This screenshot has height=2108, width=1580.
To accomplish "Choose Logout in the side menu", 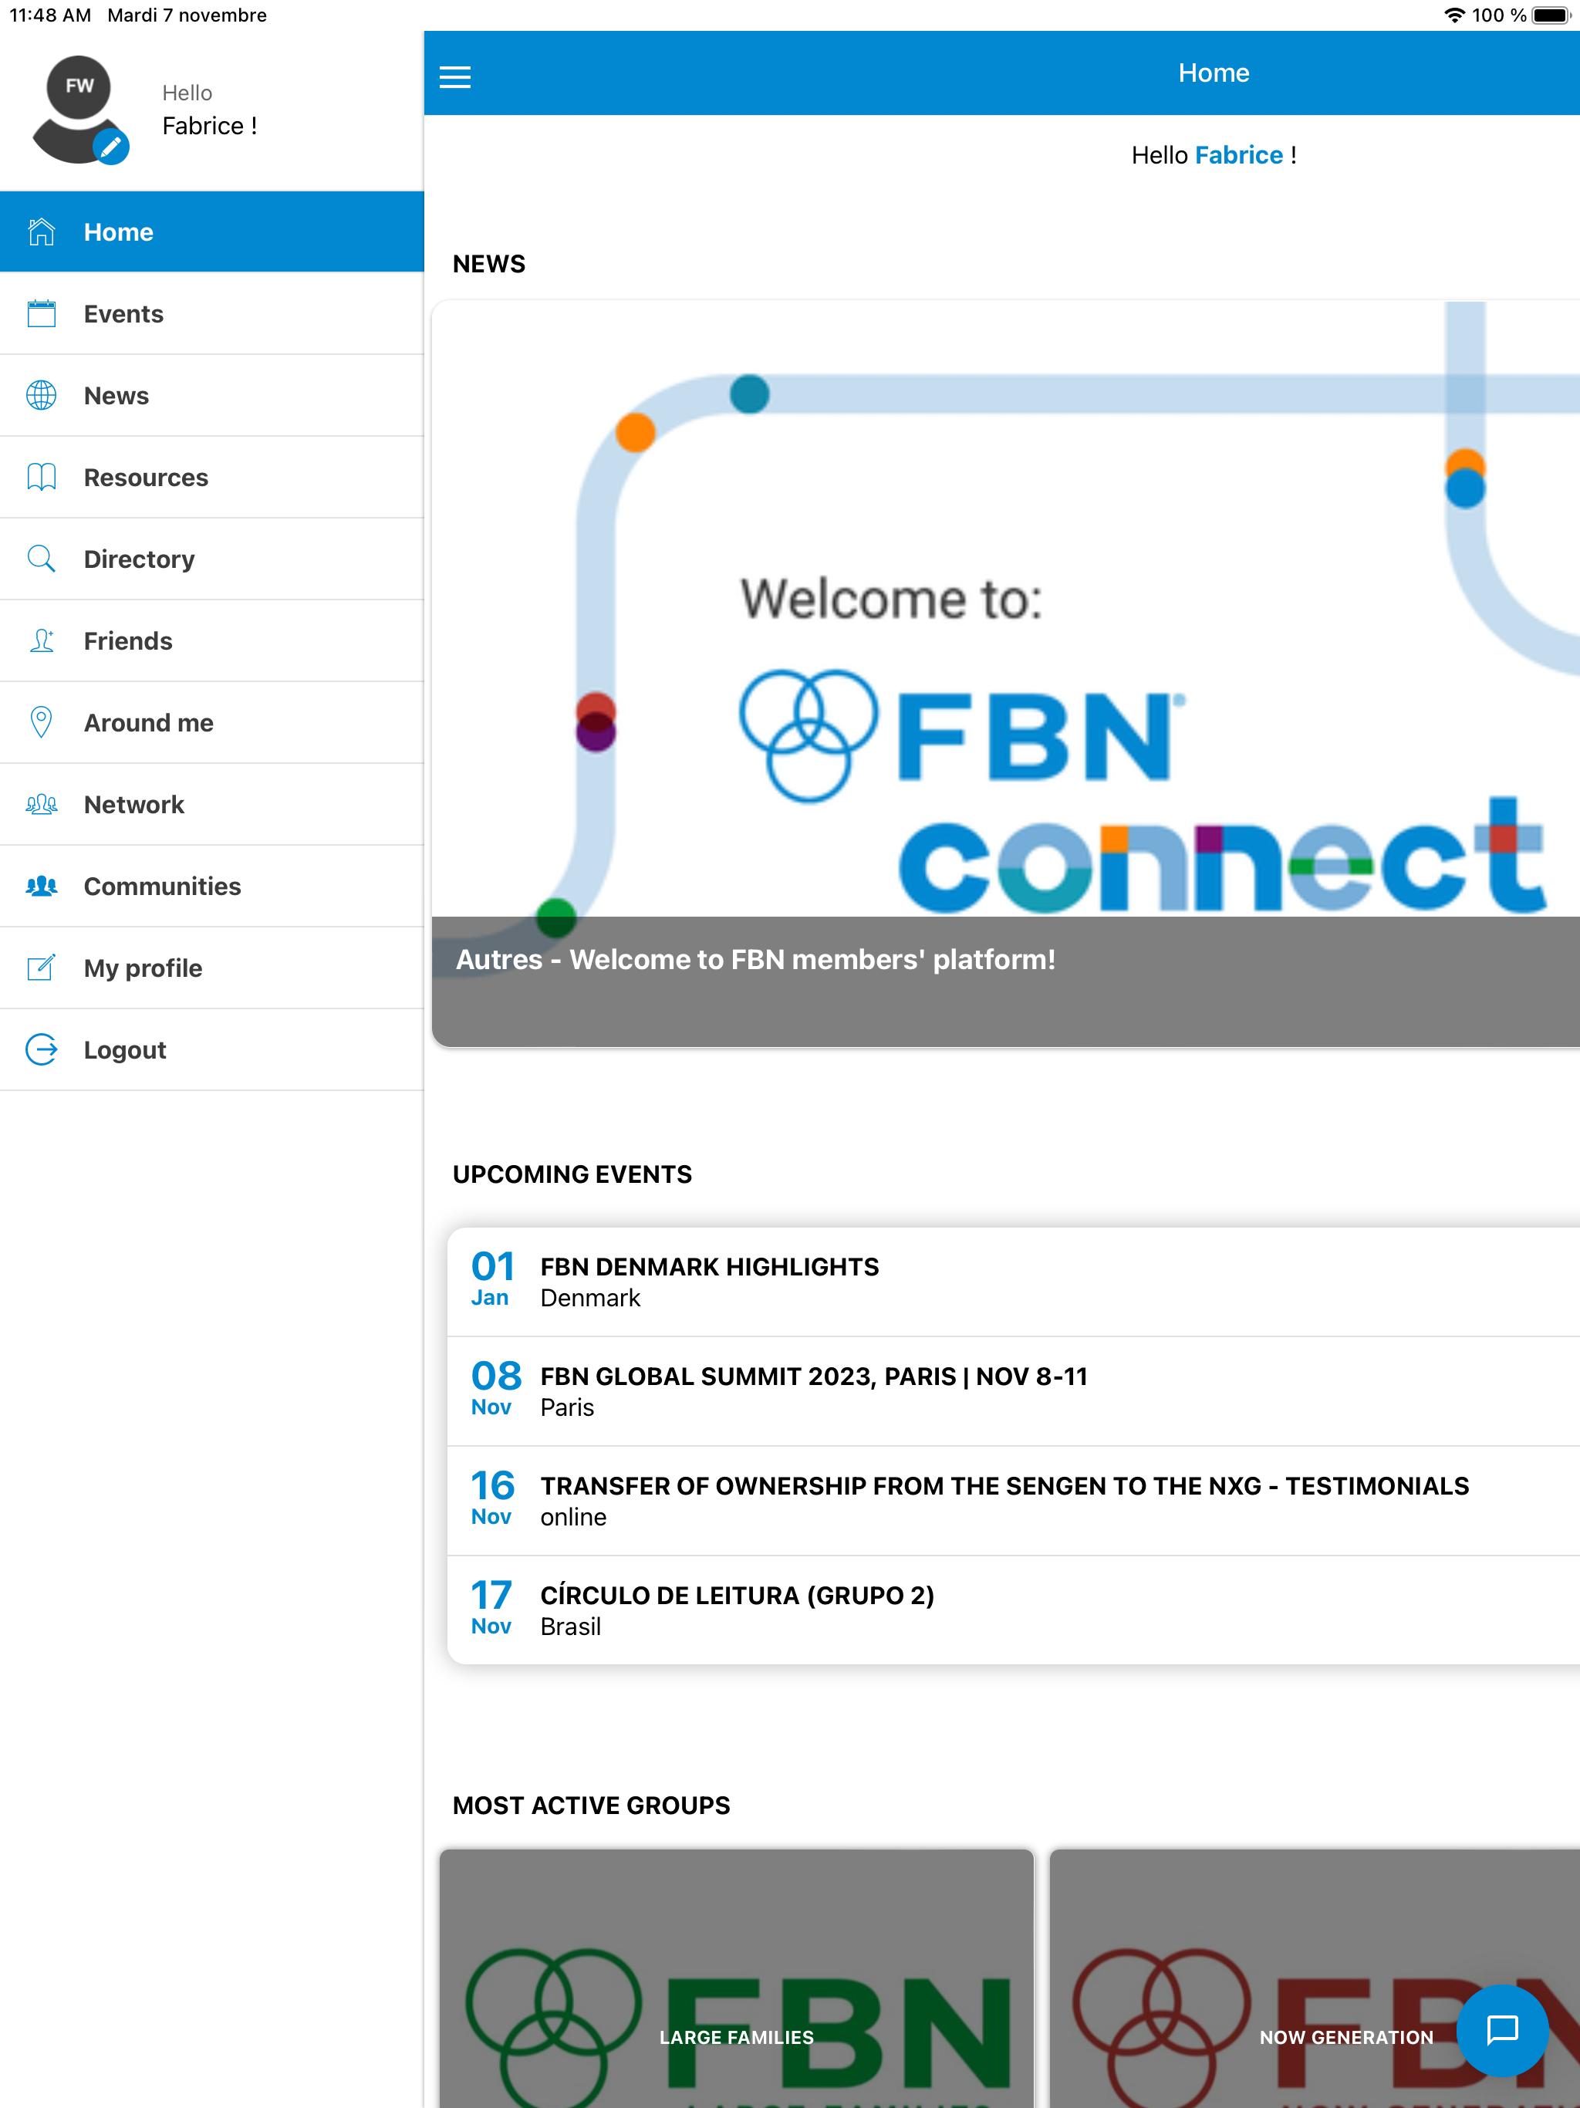I will [x=211, y=1049].
